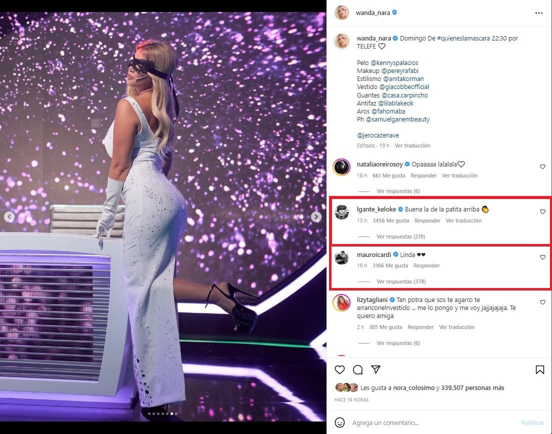552x434 pixels.
Task: Click Ver traducción under the caption
Action: [x=412, y=145]
